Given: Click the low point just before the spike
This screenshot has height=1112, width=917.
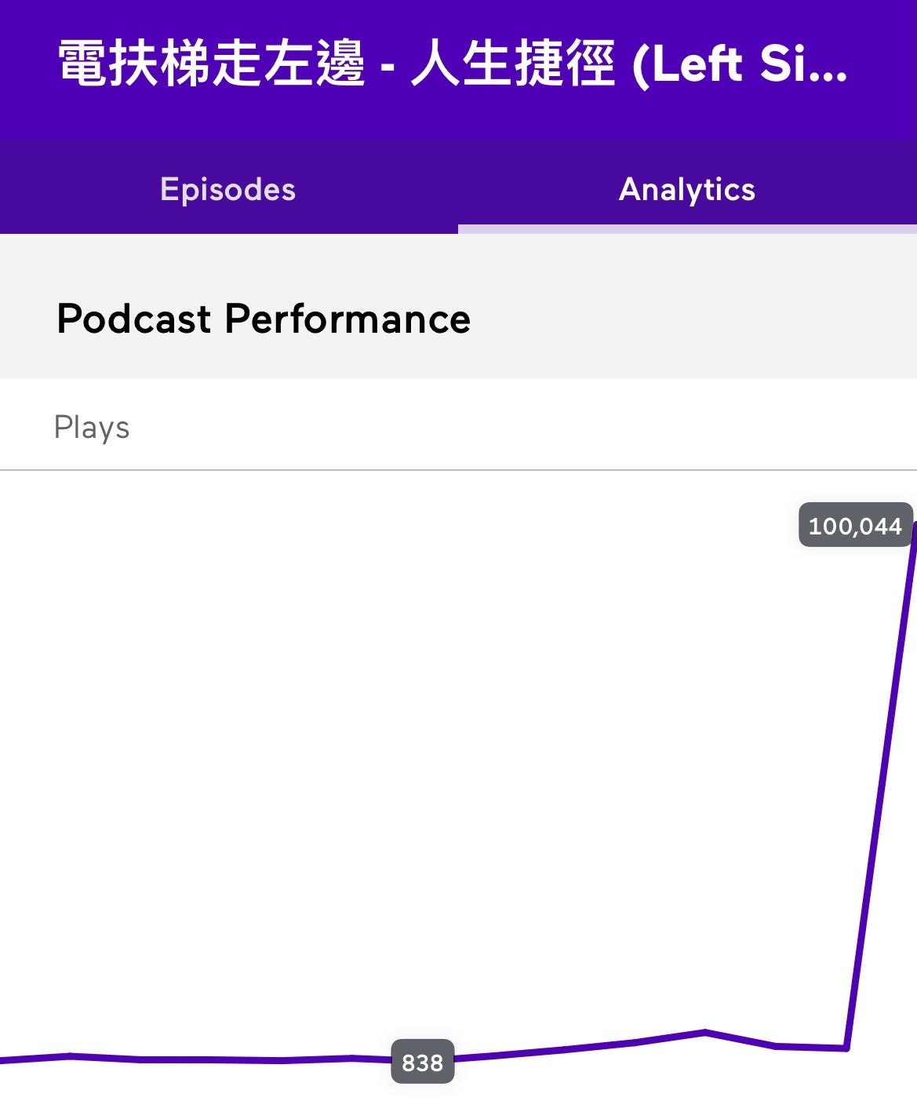Looking at the screenshot, I should [846, 1048].
